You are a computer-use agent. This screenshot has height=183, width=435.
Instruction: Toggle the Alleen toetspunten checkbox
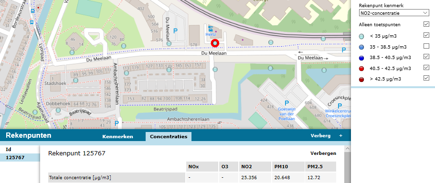coord(426,24)
